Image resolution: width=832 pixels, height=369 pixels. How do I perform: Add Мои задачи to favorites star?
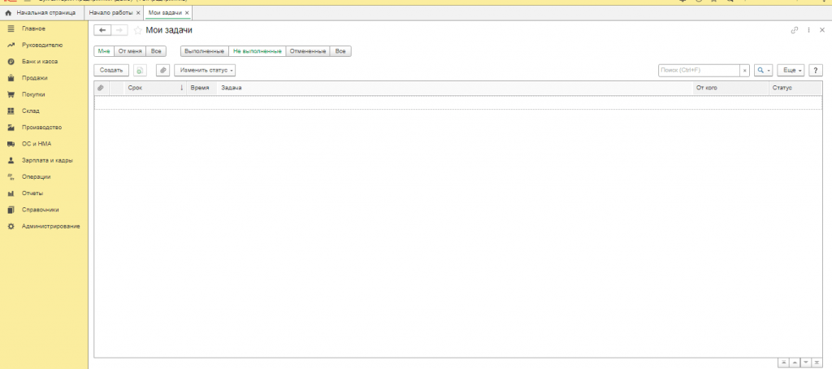click(x=137, y=30)
